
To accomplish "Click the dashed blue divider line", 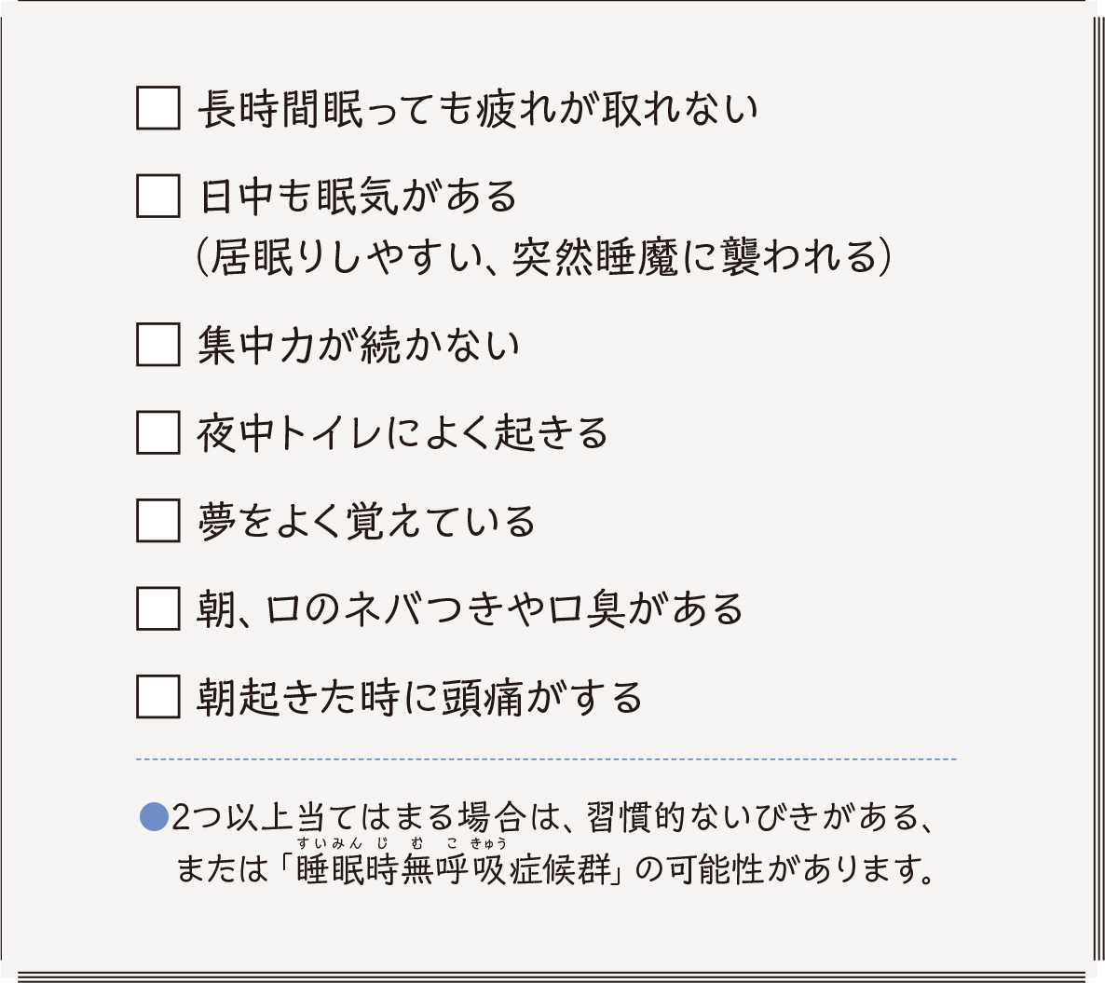I will point(546,759).
